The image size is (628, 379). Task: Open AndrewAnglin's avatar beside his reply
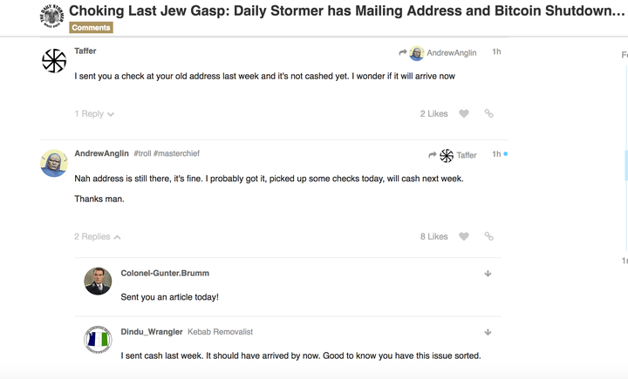tap(54, 163)
